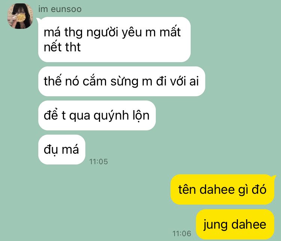Click the word 'tht' in the first message
The image size is (281, 241).
[73, 47]
